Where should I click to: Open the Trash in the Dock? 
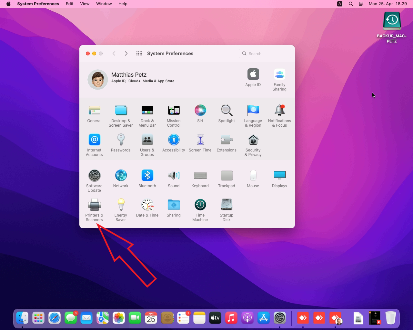tap(391, 318)
